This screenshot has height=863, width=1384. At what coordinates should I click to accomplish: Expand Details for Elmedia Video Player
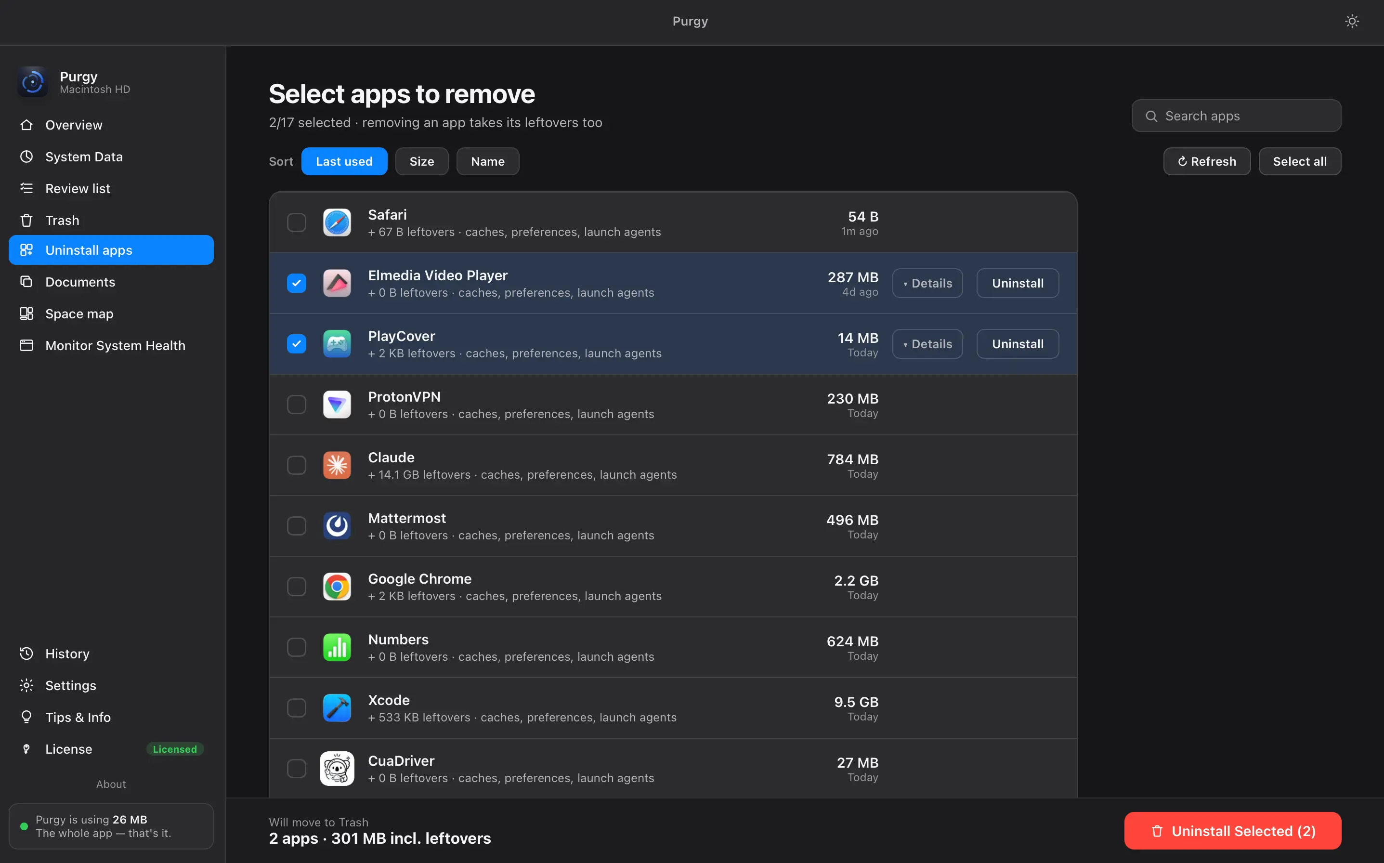927,283
